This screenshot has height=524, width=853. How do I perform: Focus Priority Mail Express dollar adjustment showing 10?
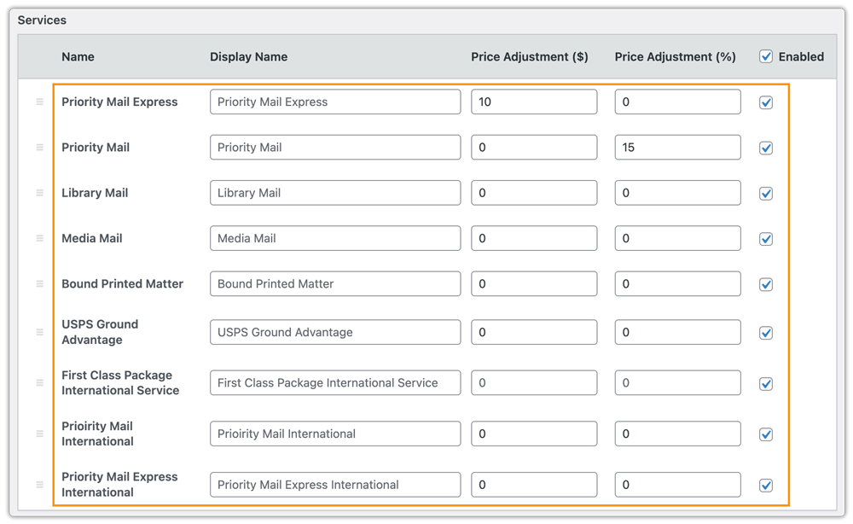[534, 102]
